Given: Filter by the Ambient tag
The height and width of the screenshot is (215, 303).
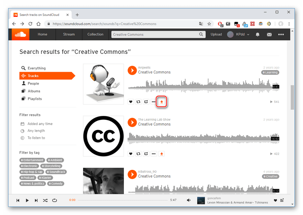Looking at the screenshot, I should [55, 160].
